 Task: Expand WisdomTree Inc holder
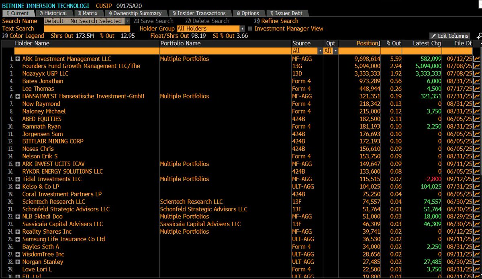click(x=18, y=255)
